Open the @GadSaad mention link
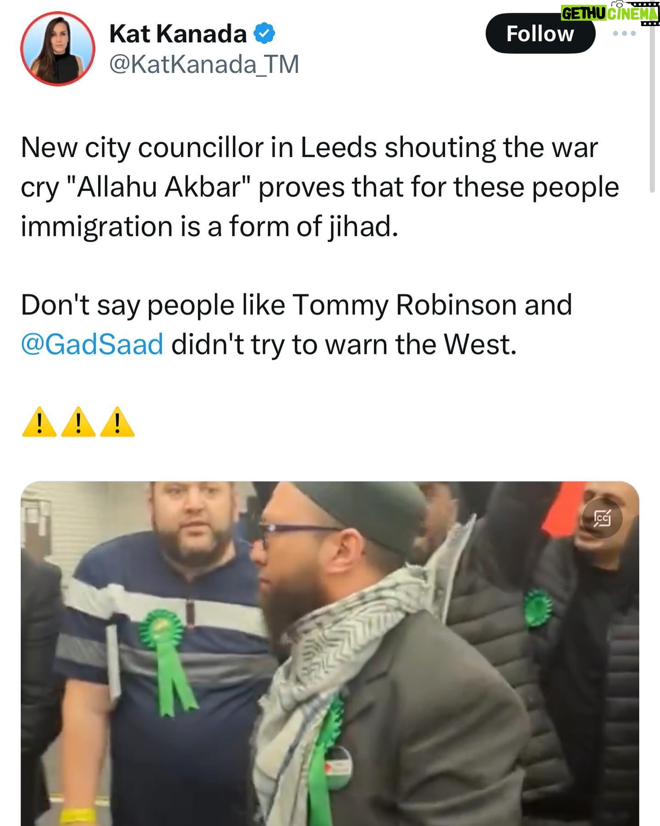 click(x=92, y=344)
